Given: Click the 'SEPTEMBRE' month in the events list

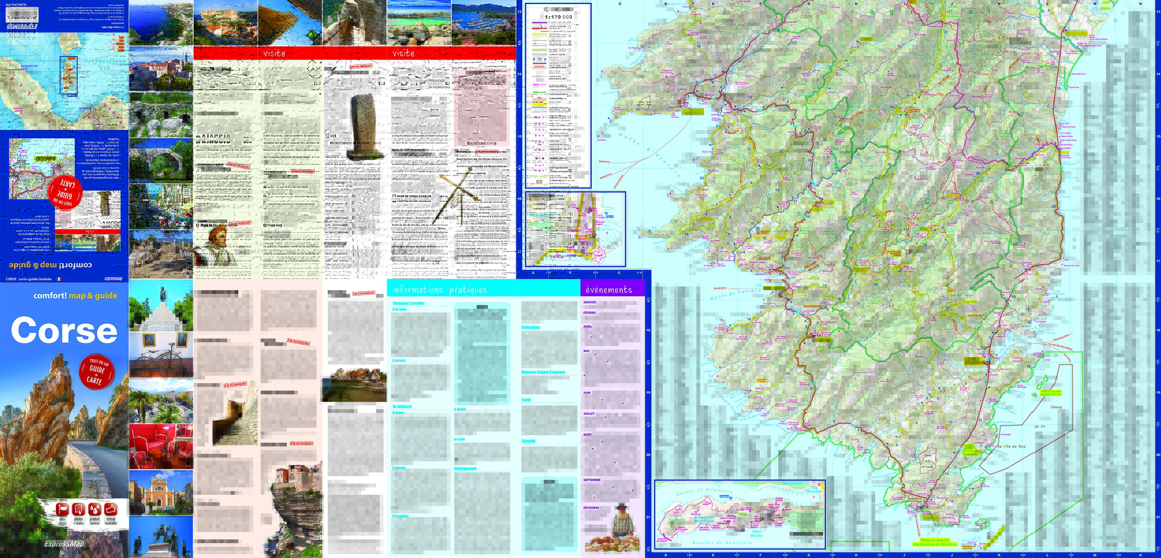Looking at the screenshot, I should point(592,480).
